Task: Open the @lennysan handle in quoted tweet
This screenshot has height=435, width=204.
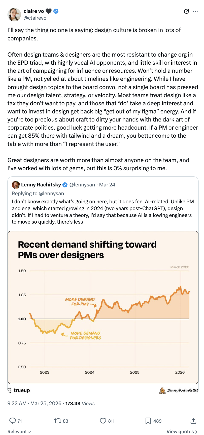Action: coord(82,185)
